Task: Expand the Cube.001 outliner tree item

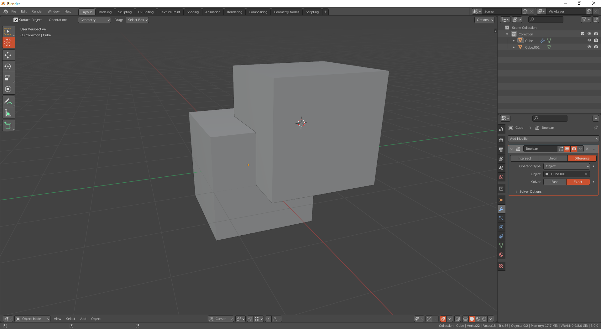Action: tap(514, 47)
